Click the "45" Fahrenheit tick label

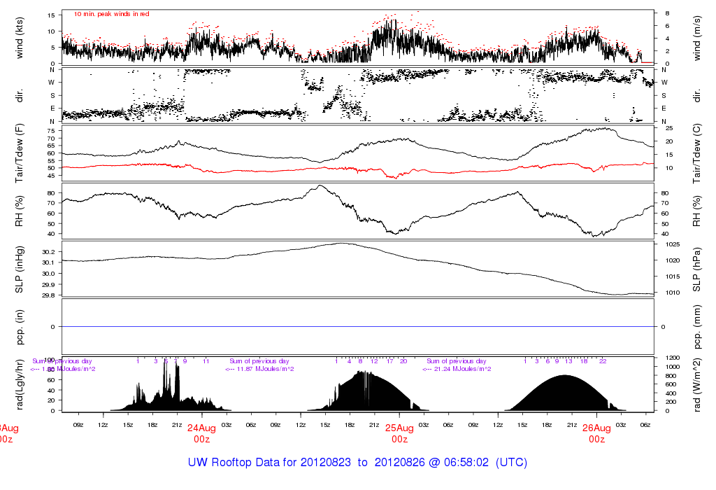click(50, 176)
